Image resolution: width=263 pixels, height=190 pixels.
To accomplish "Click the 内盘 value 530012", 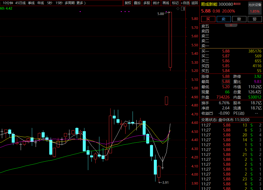I will pyautogui.click(x=255, y=97).
